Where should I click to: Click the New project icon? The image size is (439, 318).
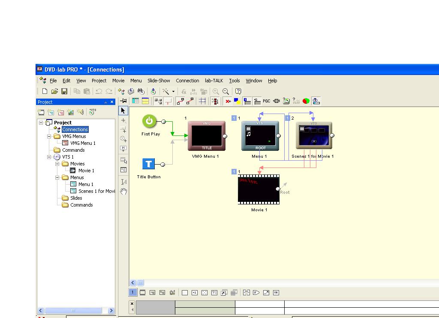pyautogui.click(x=45, y=91)
